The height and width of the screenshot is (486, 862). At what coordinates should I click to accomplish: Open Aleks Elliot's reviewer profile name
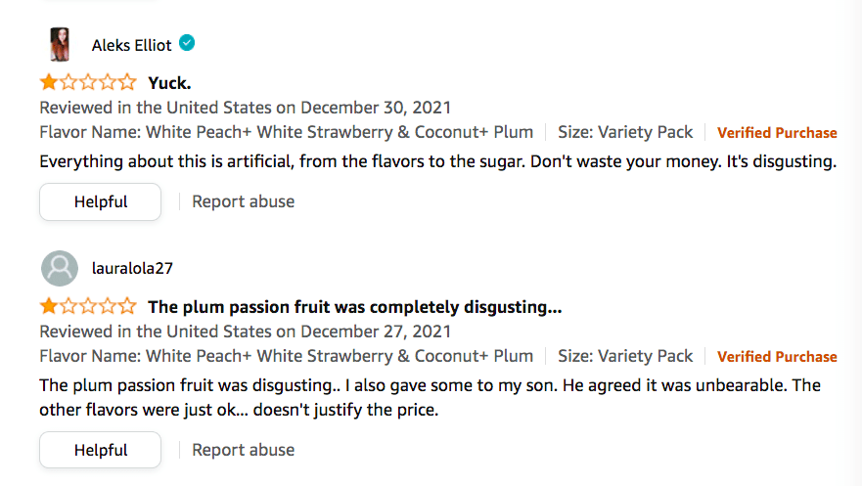pyautogui.click(x=131, y=45)
